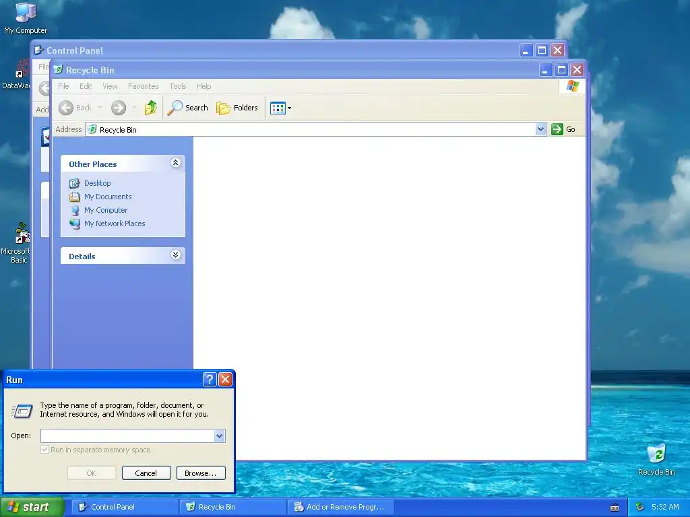Viewport: 690px width, 517px height.
Task: Switch to Recycle Bin taskbar button
Action: point(232,507)
